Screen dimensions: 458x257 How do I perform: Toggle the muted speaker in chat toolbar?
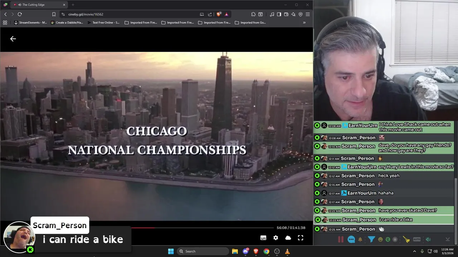coord(428,240)
